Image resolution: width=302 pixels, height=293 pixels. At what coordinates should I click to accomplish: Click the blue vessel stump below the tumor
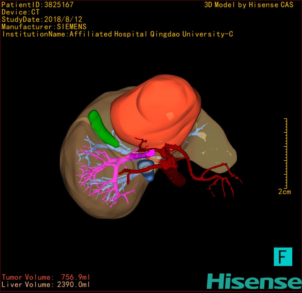(146, 169)
